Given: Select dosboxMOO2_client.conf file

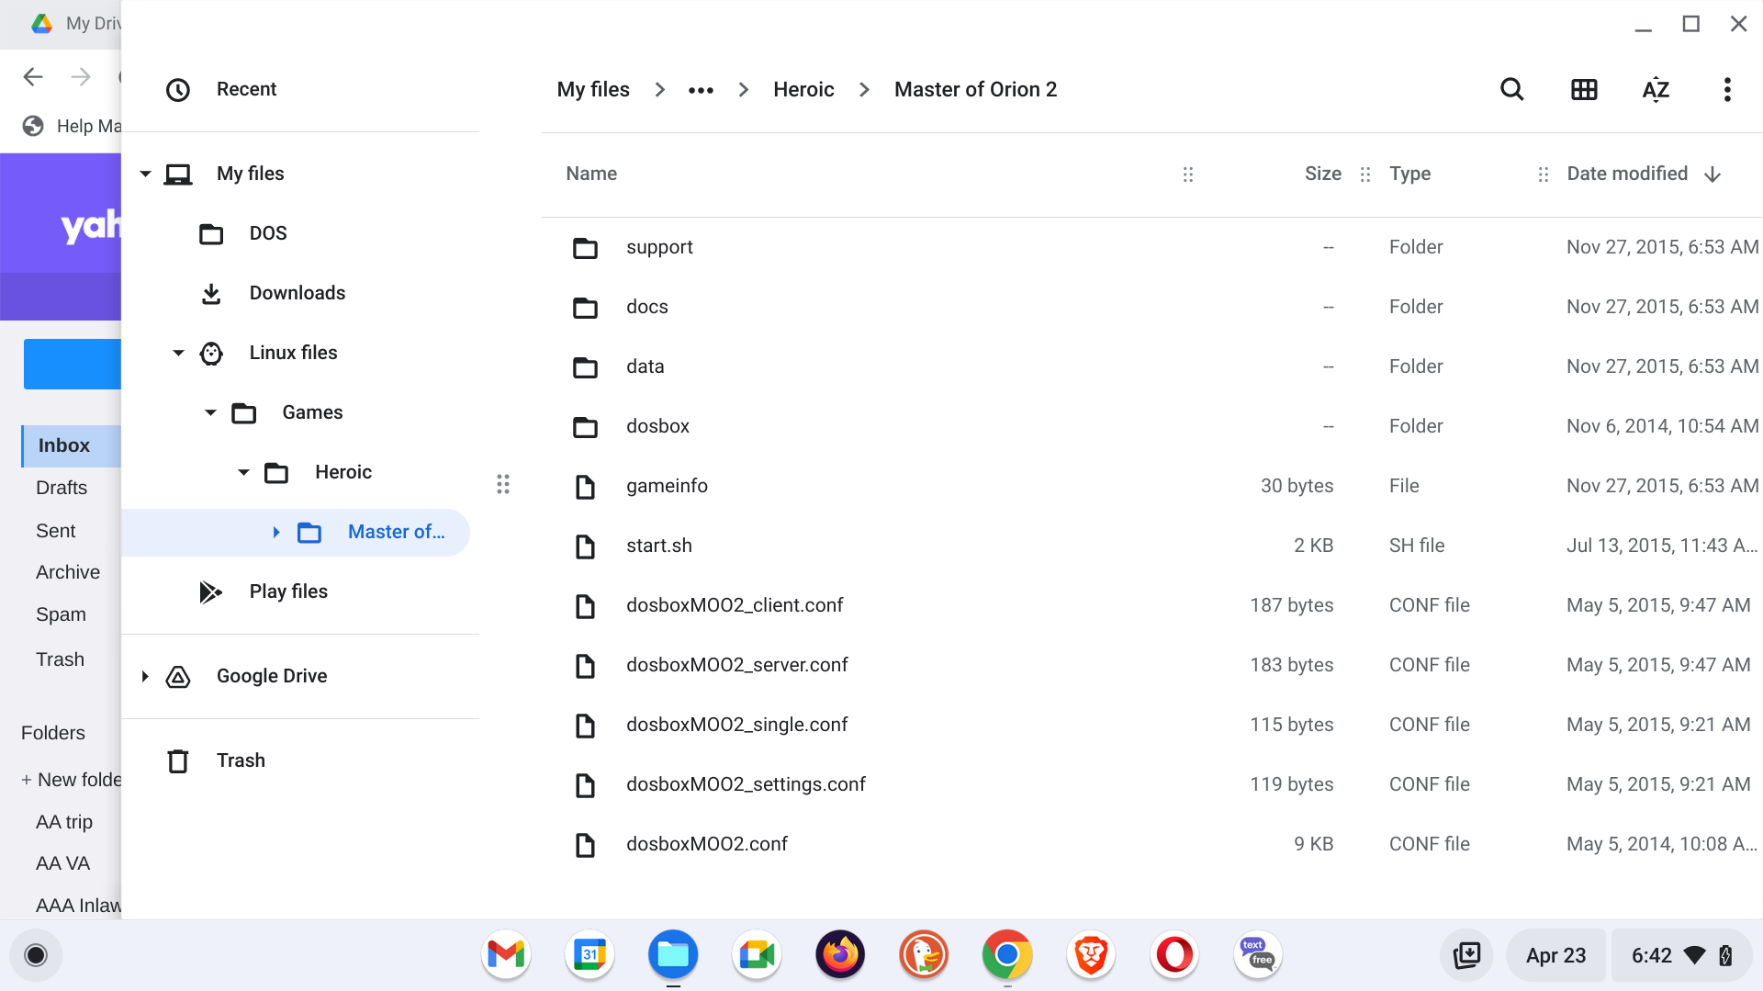Looking at the screenshot, I should (1151, 605).
